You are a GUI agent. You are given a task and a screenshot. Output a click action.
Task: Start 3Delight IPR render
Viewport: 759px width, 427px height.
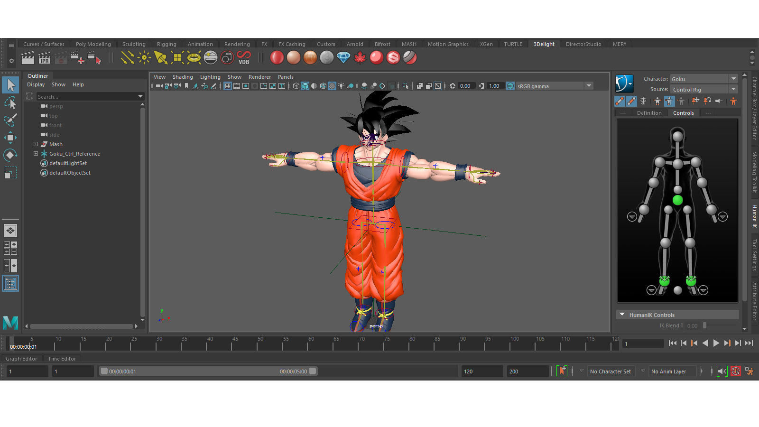click(x=44, y=58)
